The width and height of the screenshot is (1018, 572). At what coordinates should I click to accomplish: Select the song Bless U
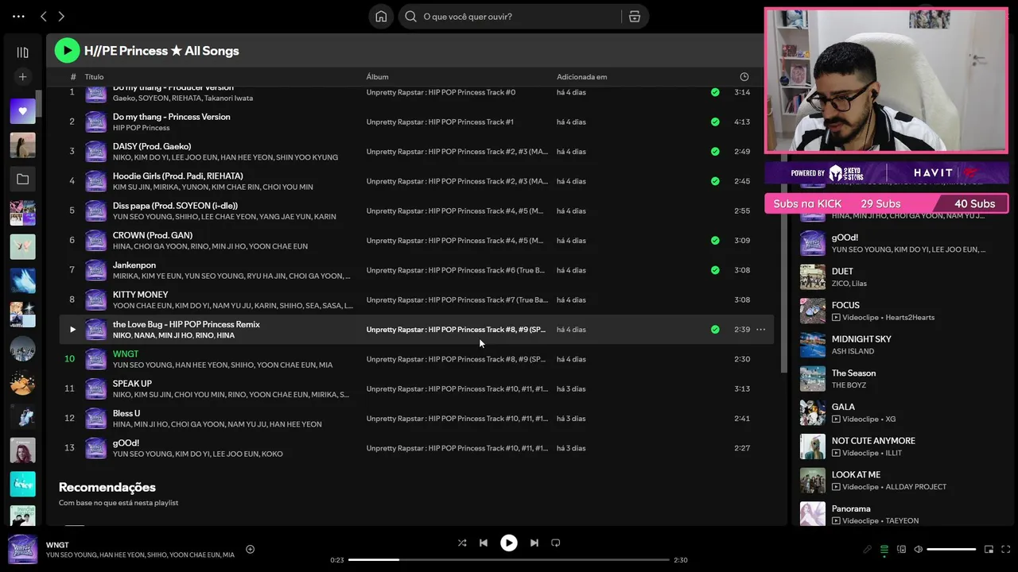tap(126, 413)
